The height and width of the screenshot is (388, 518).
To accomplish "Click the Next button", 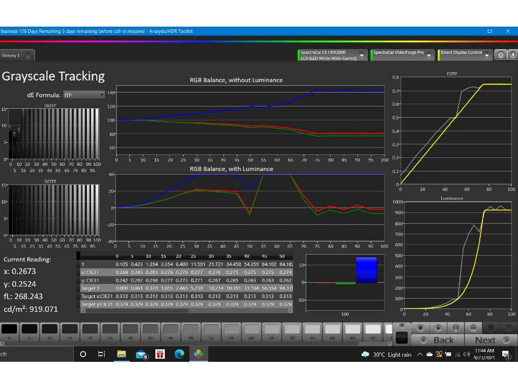I will tap(491, 340).
